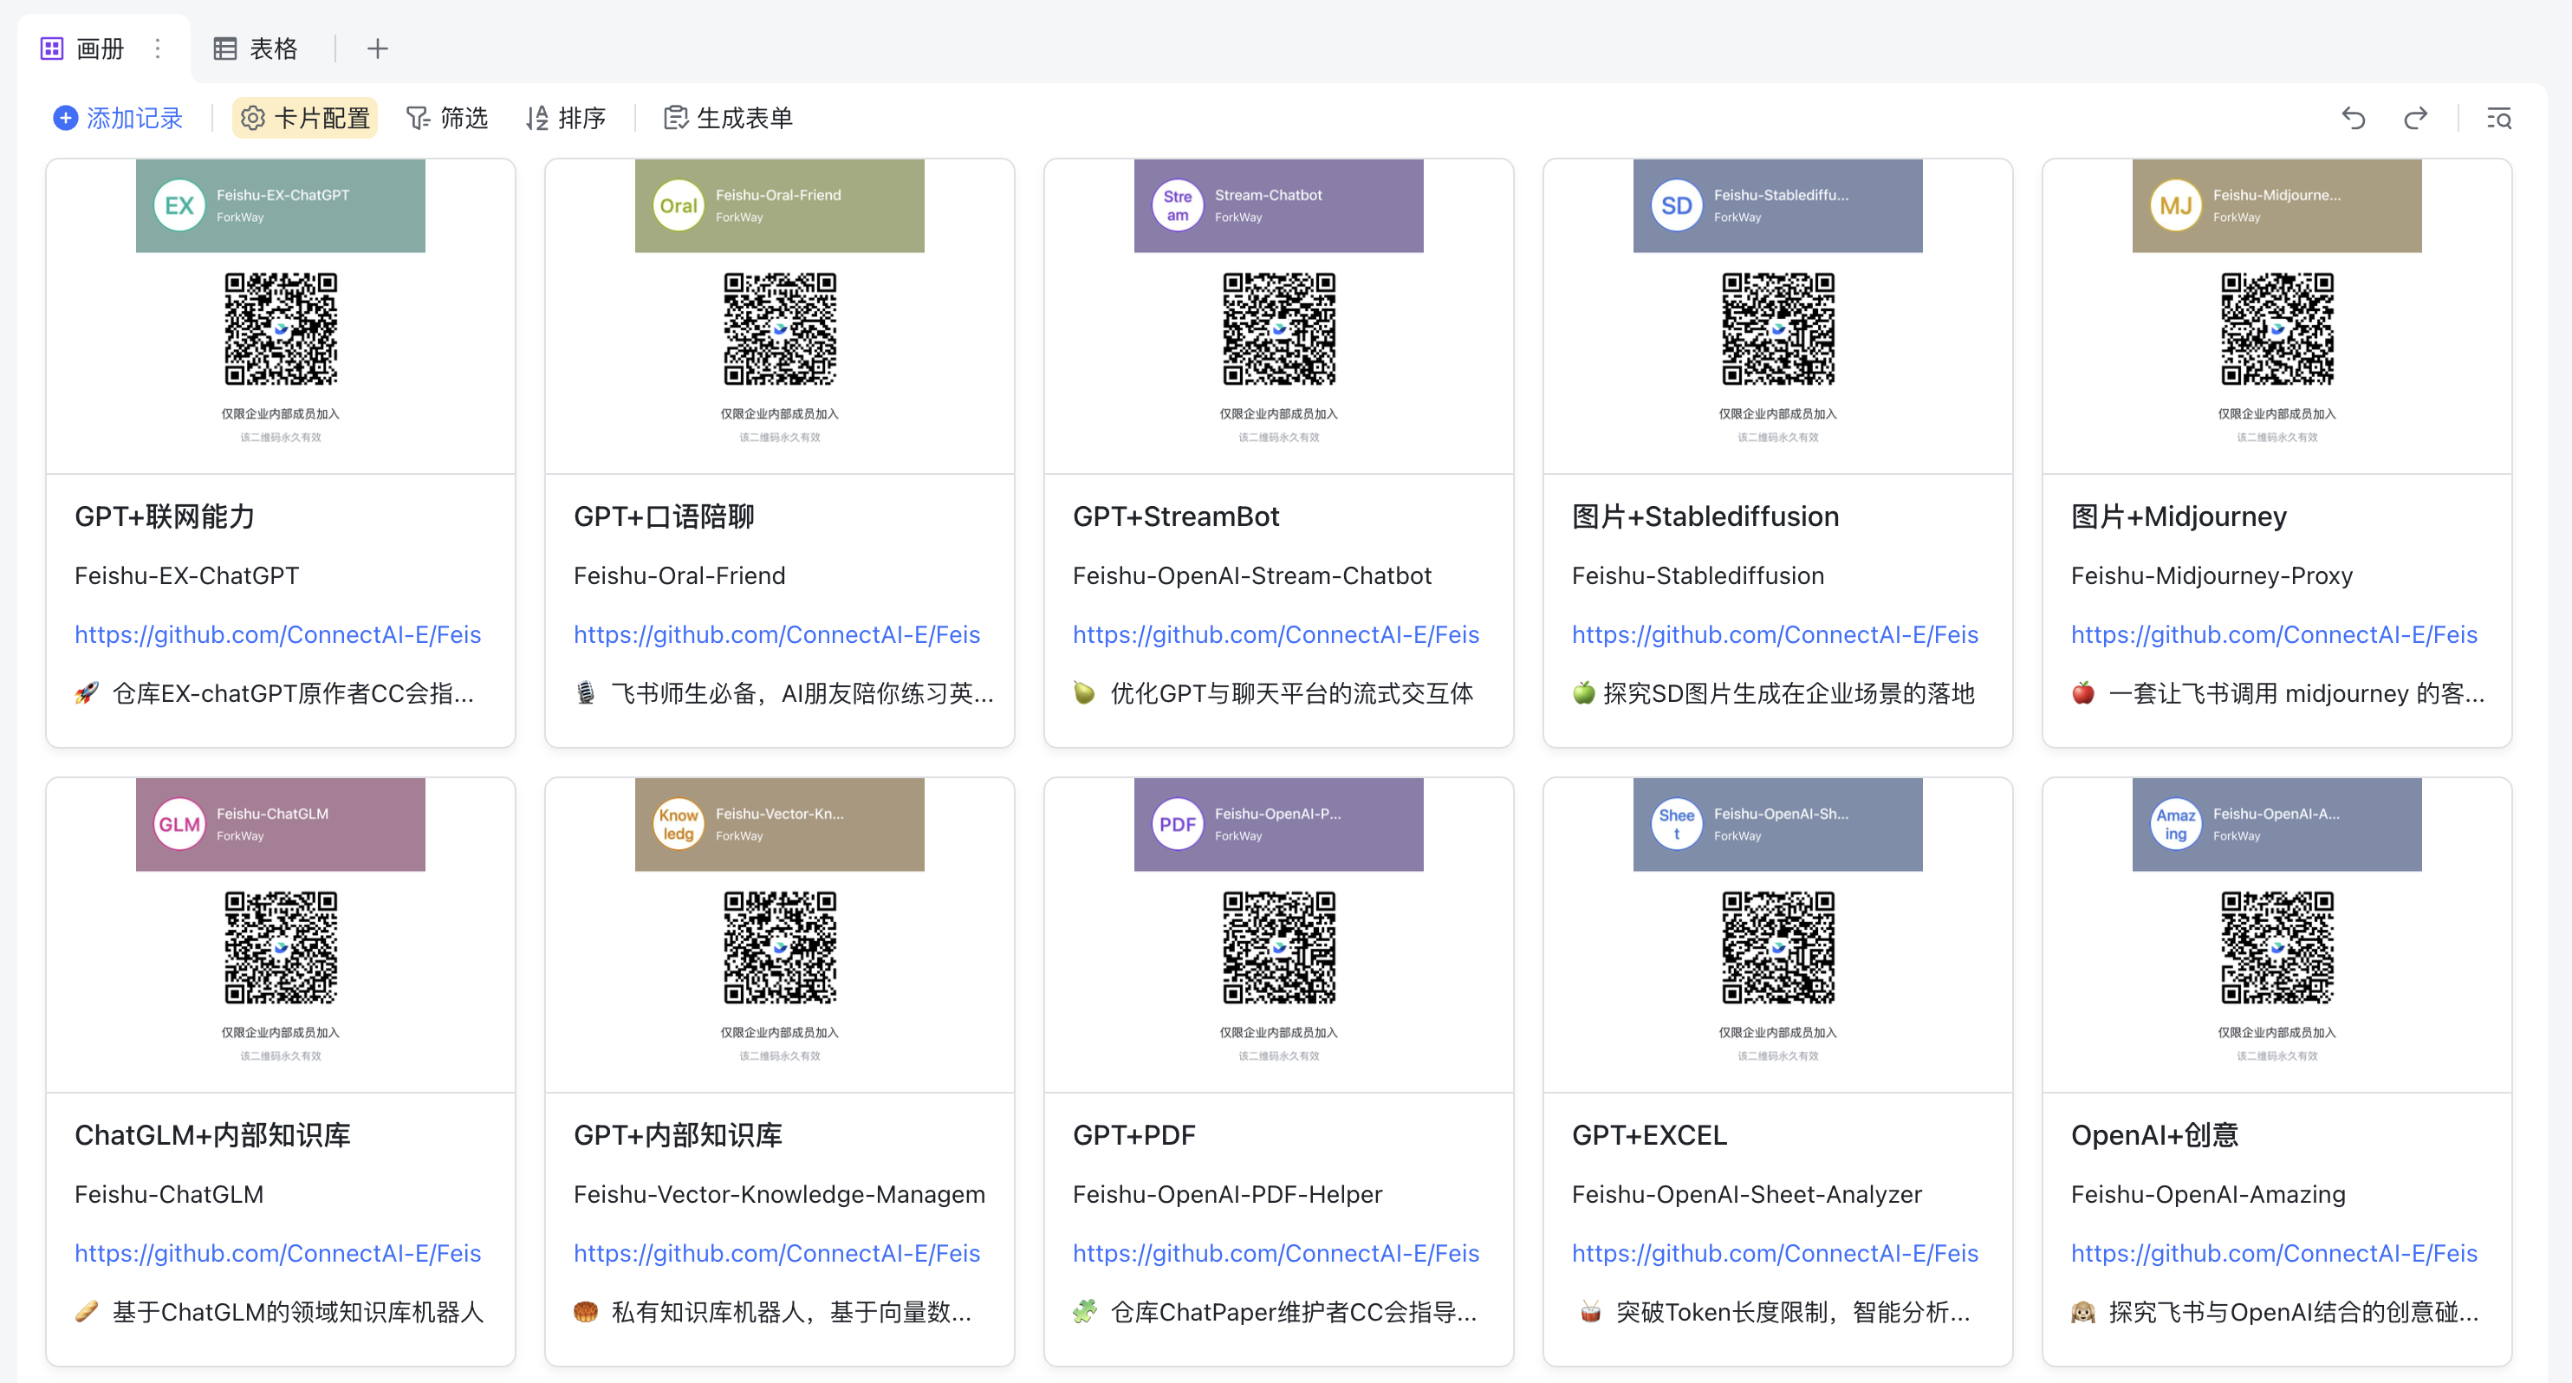Select the GPT+StreamBot card title
This screenshot has height=1383, width=2572.
(1176, 516)
